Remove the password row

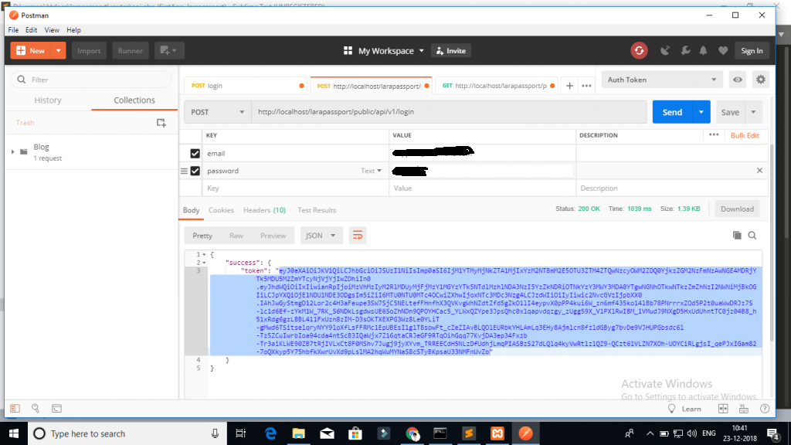(759, 171)
